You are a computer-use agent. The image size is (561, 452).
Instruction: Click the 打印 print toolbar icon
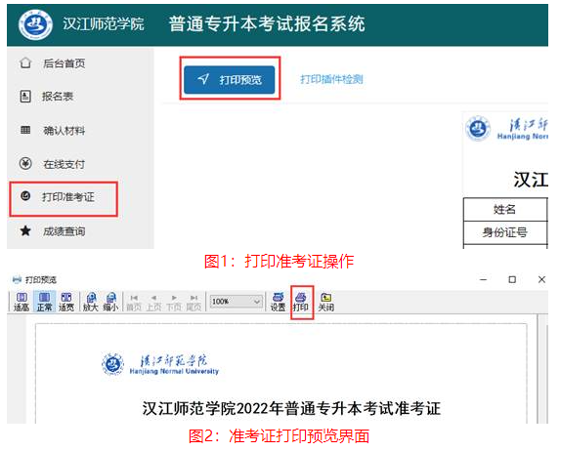click(301, 302)
